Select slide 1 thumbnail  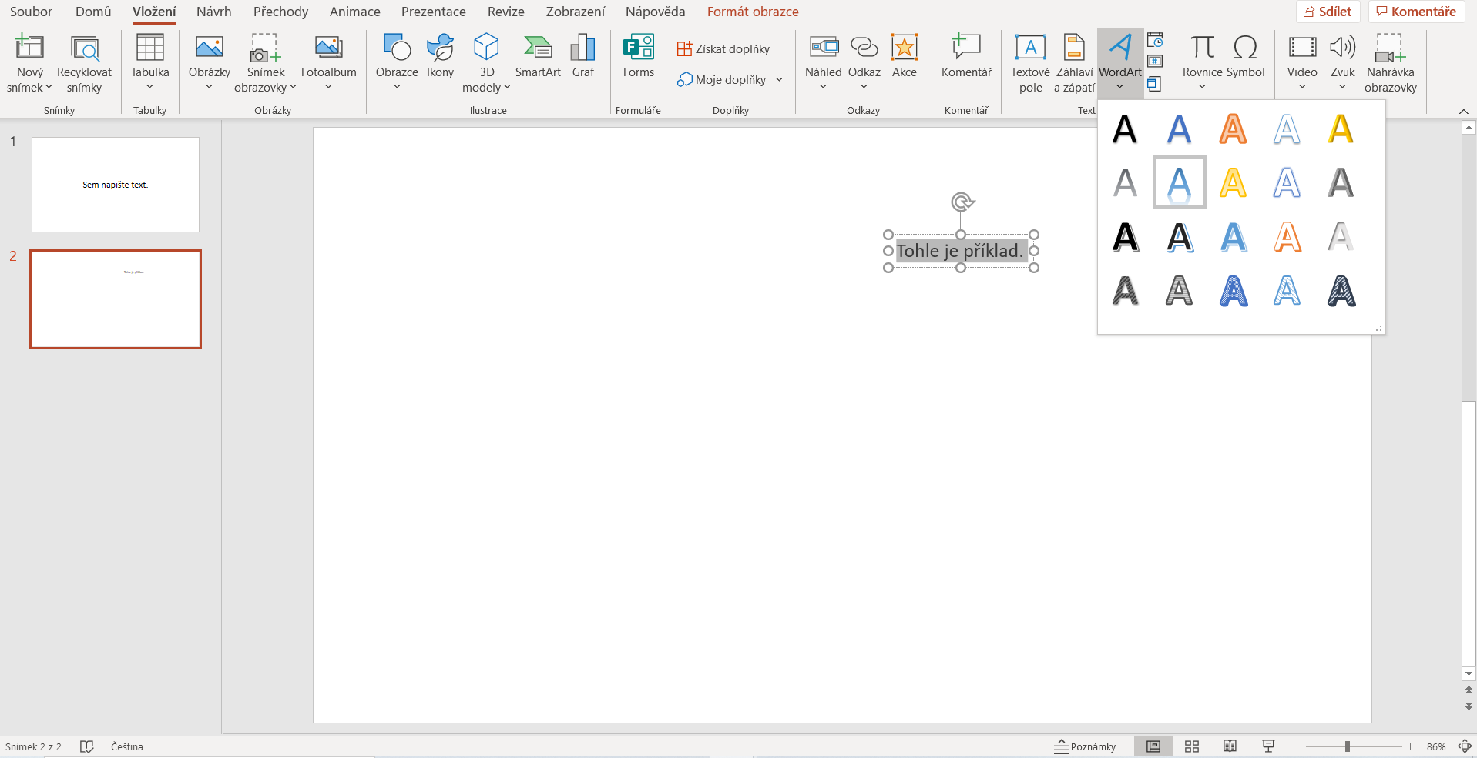pos(115,184)
